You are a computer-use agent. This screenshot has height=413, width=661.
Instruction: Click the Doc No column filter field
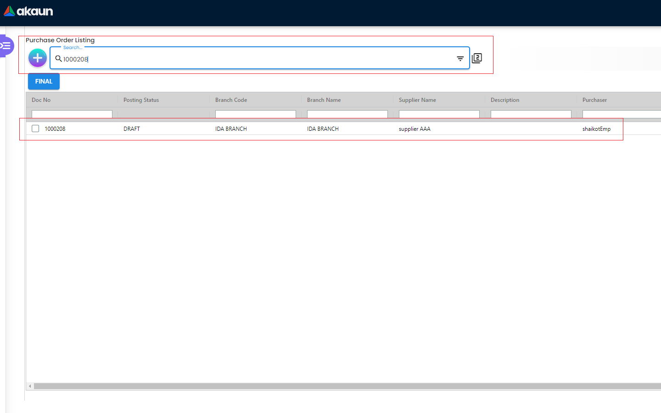72,114
